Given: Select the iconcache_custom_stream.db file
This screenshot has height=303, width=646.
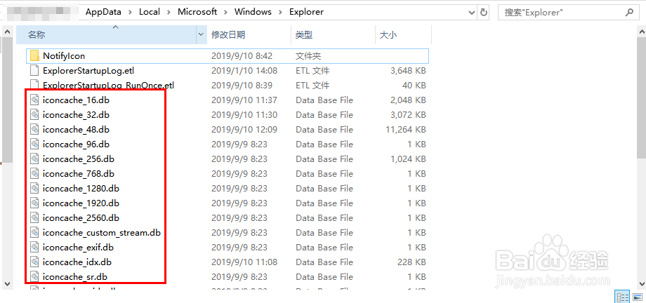Looking at the screenshot, I should [x=101, y=233].
